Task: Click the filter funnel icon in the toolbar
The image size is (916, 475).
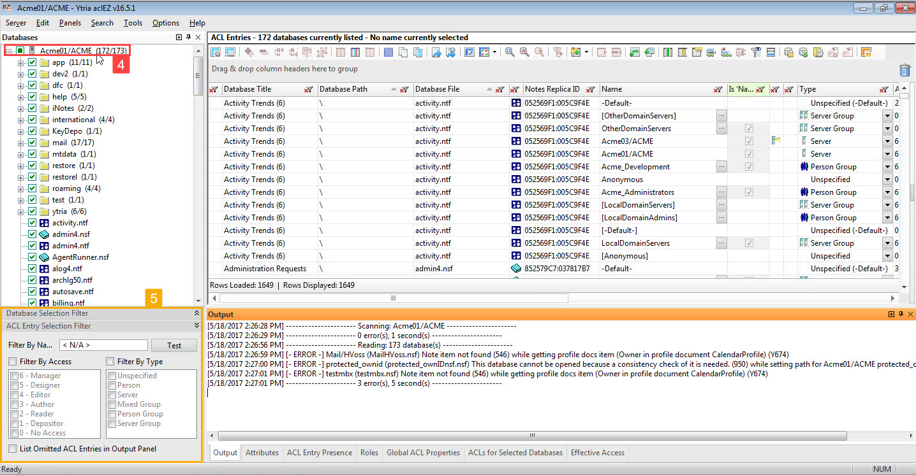Action: point(558,52)
